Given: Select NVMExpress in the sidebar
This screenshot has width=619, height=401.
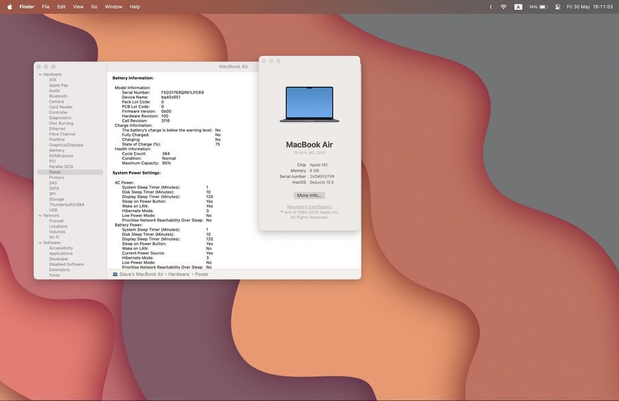Looking at the screenshot, I should [61, 156].
